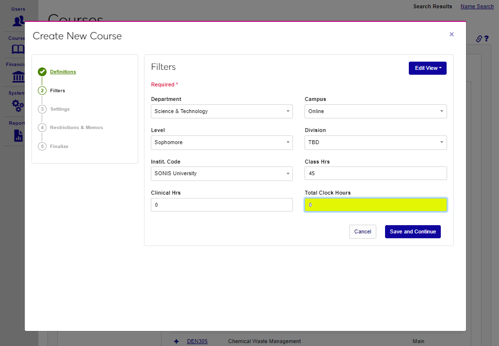This screenshot has width=499, height=346.
Task: Expand the Division dropdown
Action: pos(375,143)
